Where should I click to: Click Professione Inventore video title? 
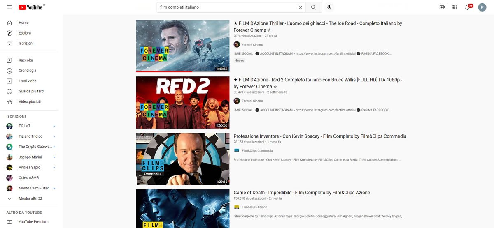pyautogui.click(x=319, y=136)
